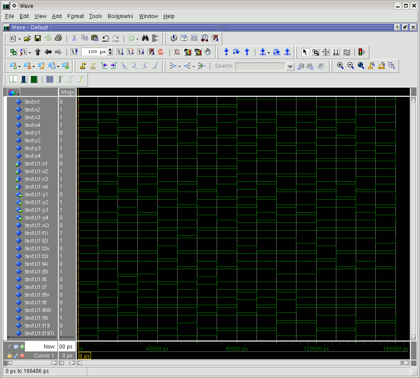
Task: Click the Undo arrow icon
Action: tap(106, 38)
